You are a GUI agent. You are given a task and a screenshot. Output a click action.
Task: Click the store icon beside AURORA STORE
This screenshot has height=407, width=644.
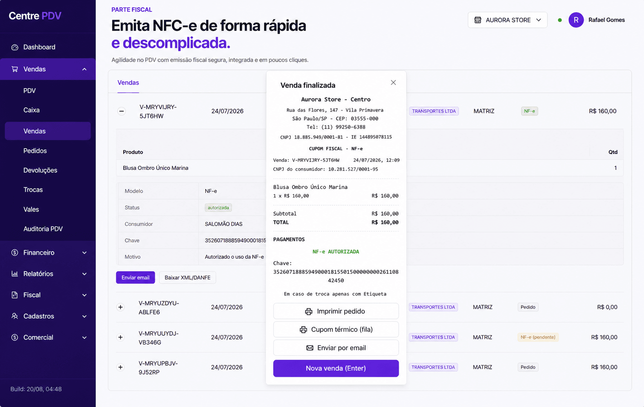[x=477, y=20]
